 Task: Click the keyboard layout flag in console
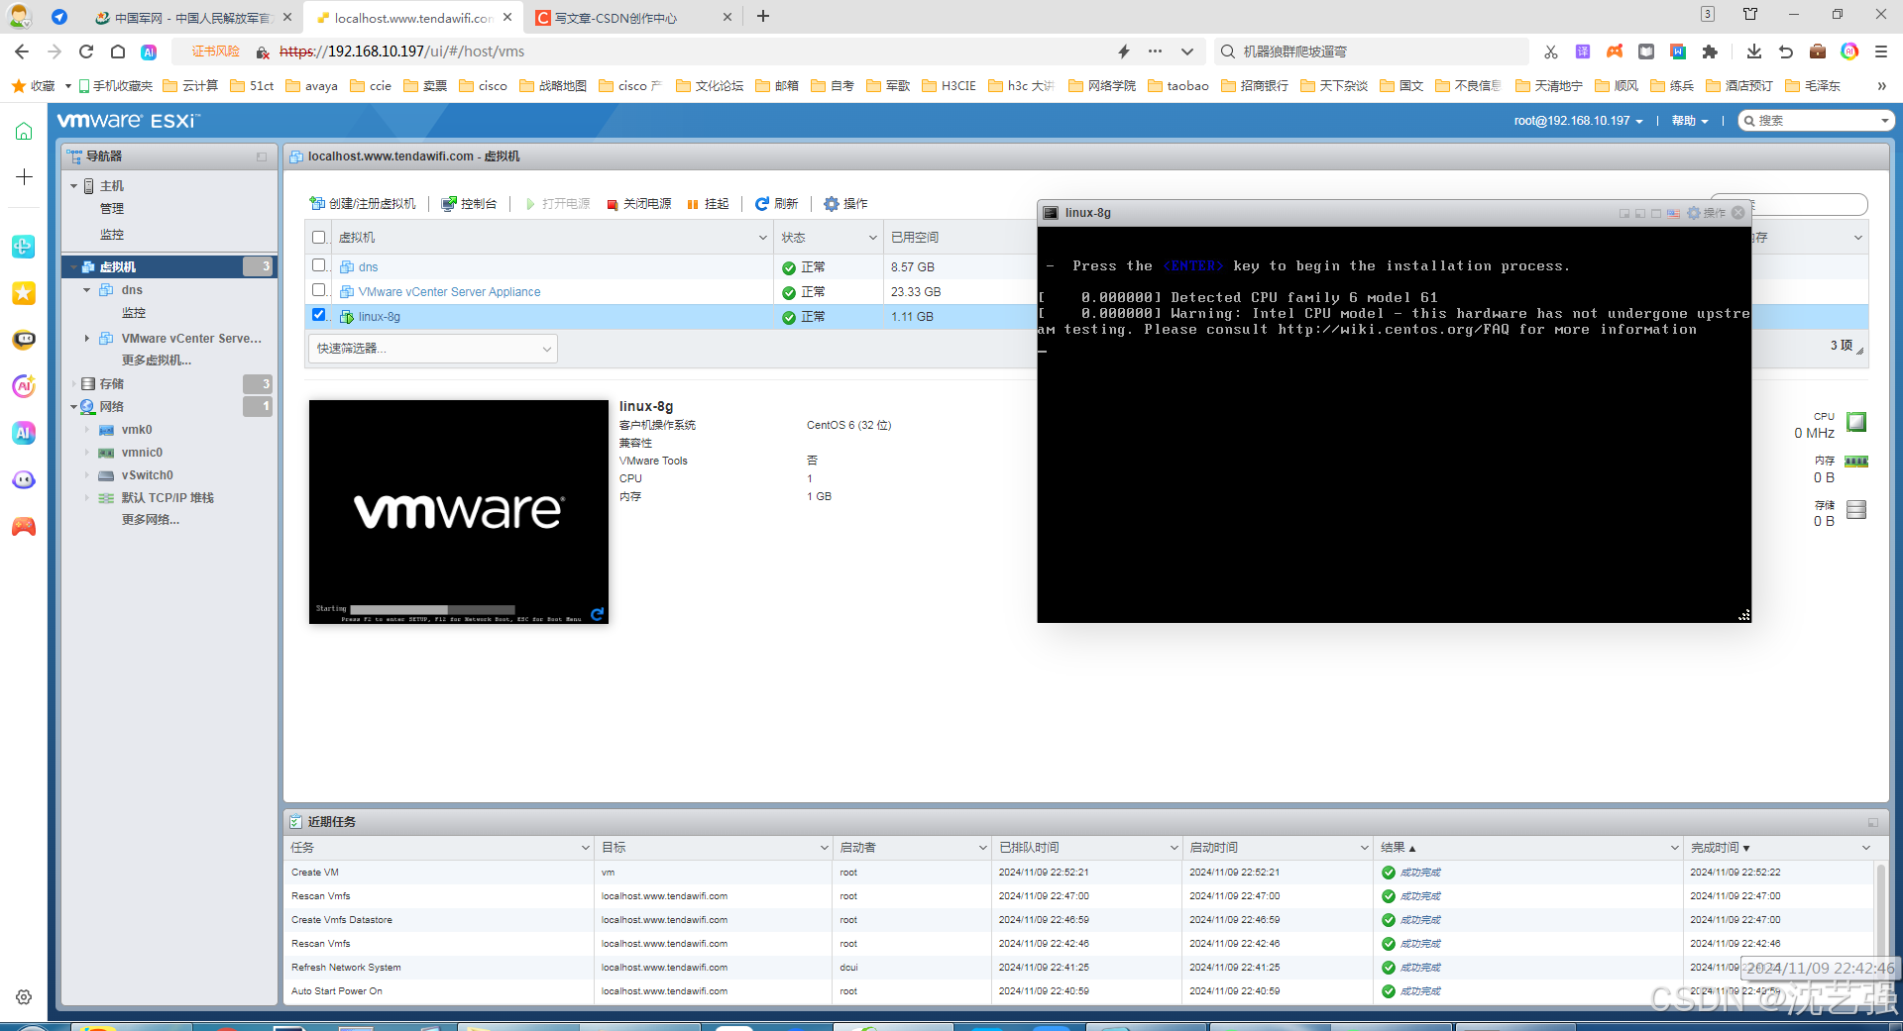(1673, 213)
